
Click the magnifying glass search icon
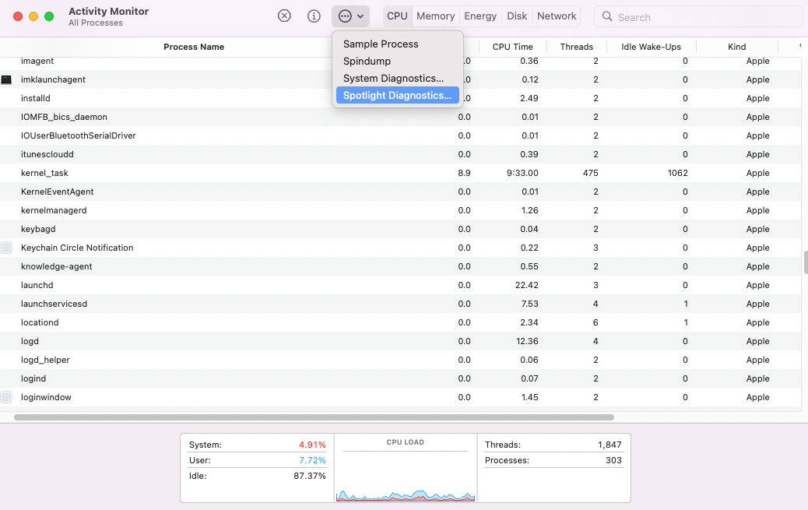pos(607,16)
